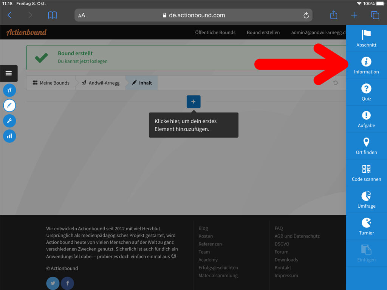387x290 pixels.
Task: Add an Abschnitt section element
Action: [366, 39]
